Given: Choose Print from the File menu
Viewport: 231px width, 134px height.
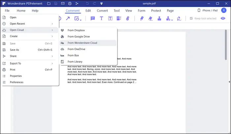Looking at the screenshot, I should pyautogui.click(x=29, y=70).
